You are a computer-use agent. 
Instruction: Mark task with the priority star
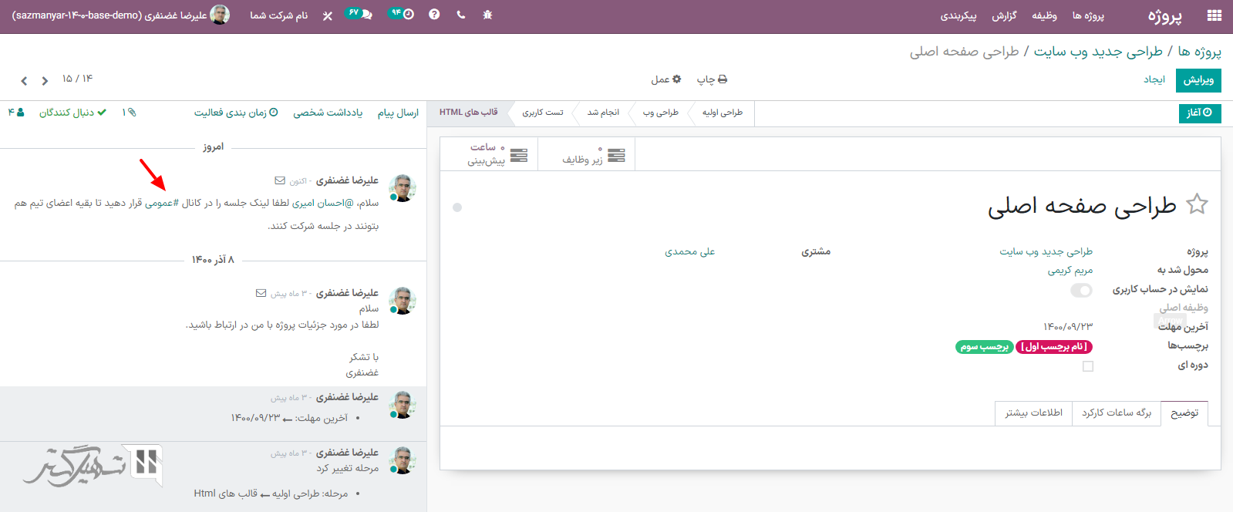[1197, 204]
